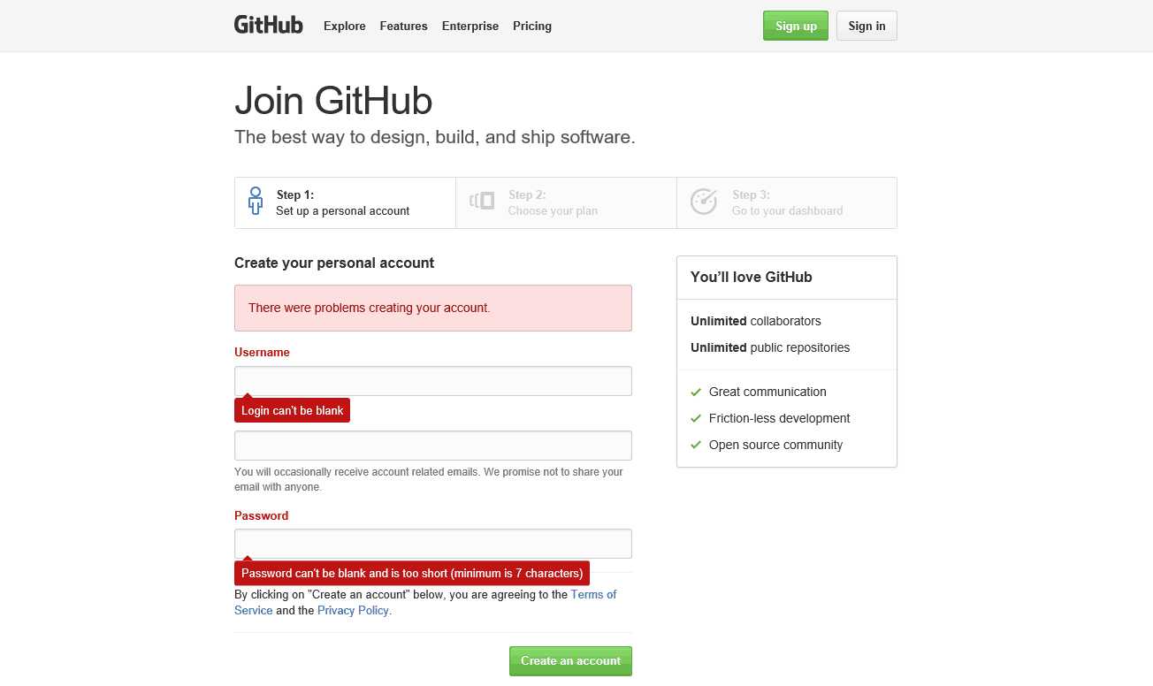
Task: Select Step 3 Go to your dashboard tab
Action: tap(787, 202)
